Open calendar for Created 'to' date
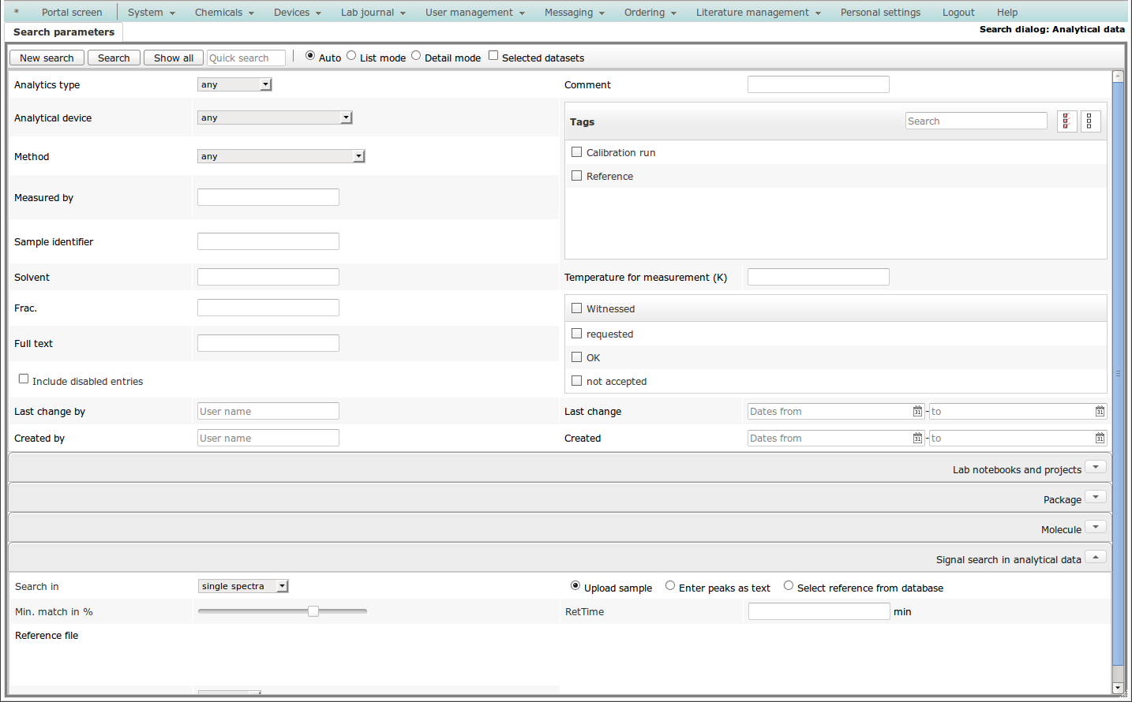This screenshot has width=1132, height=702. [1100, 439]
